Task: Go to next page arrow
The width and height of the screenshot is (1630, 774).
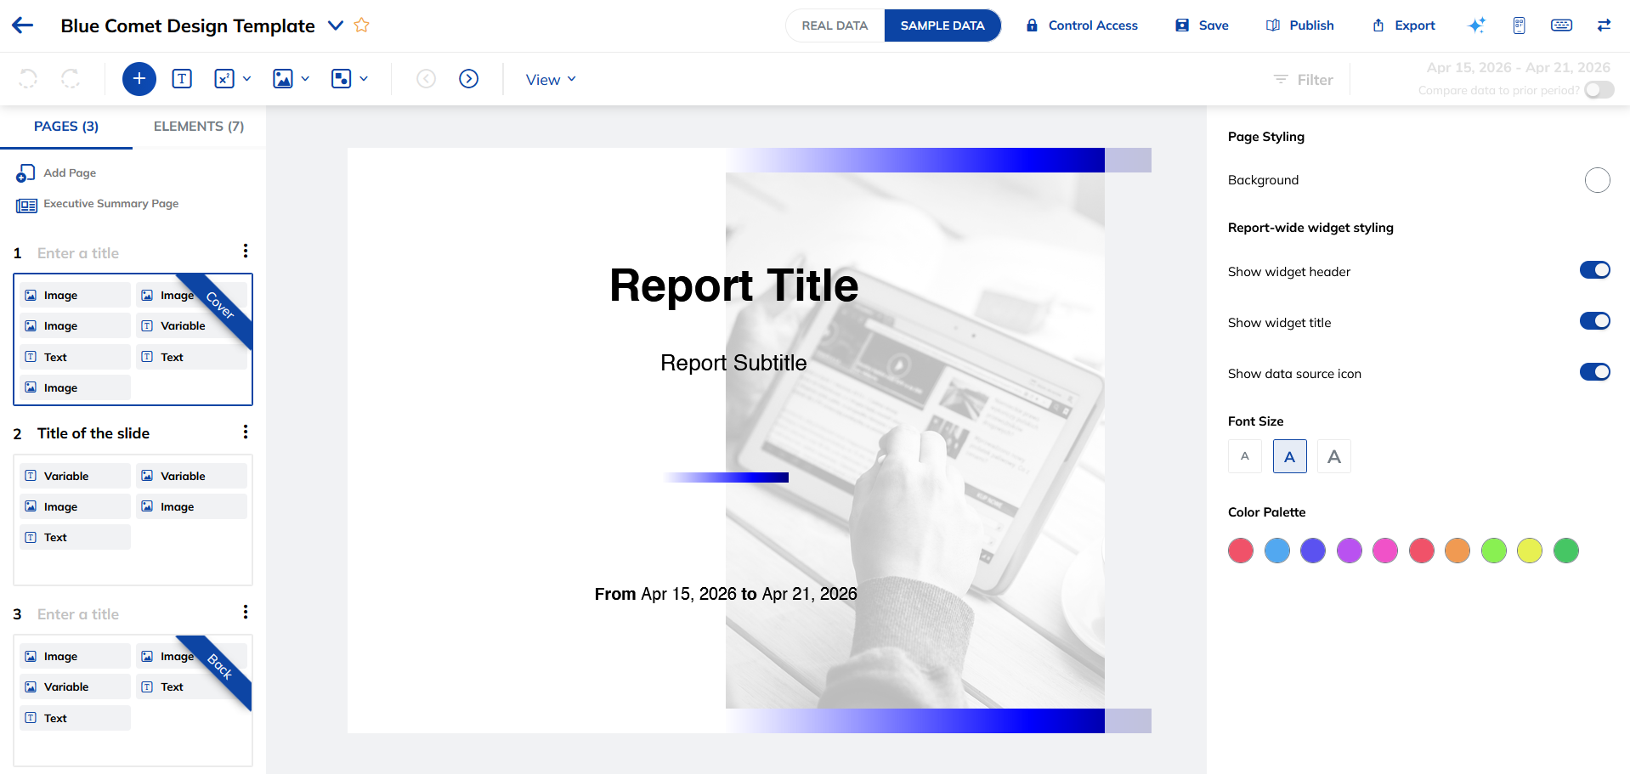Action: tap(469, 79)
